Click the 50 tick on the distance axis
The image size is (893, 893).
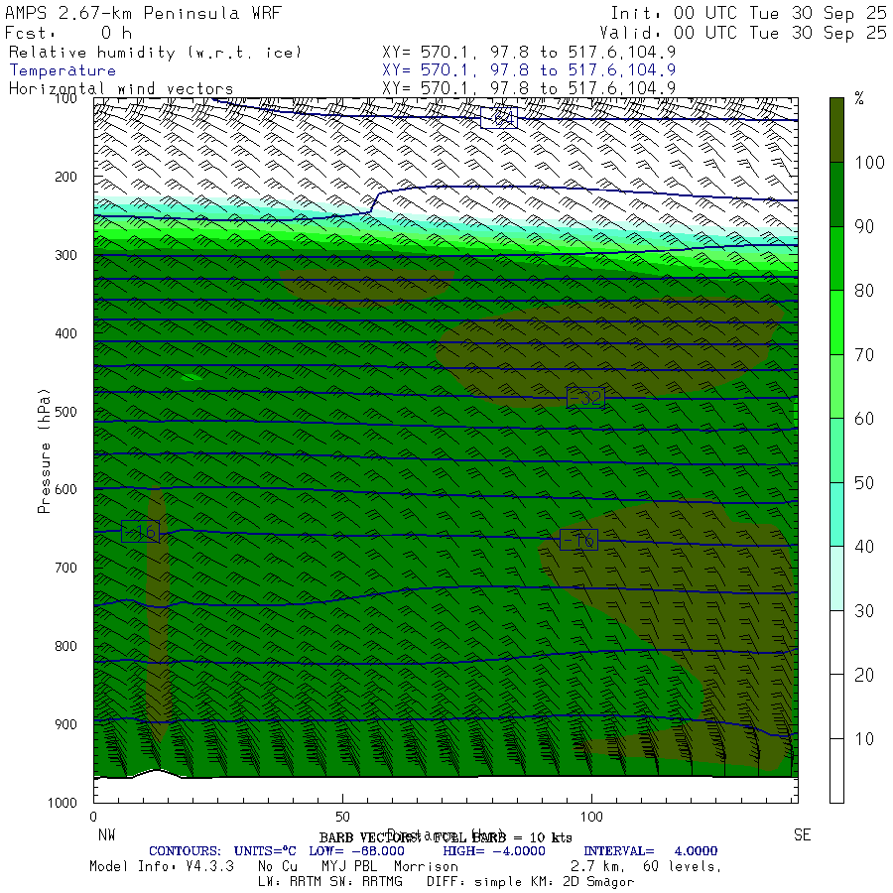click(342, 817)
